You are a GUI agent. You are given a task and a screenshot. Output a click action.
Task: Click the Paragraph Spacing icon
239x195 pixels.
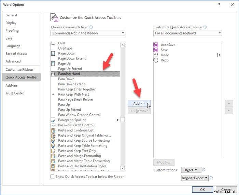pyautogui.click(x=53, y=120)
